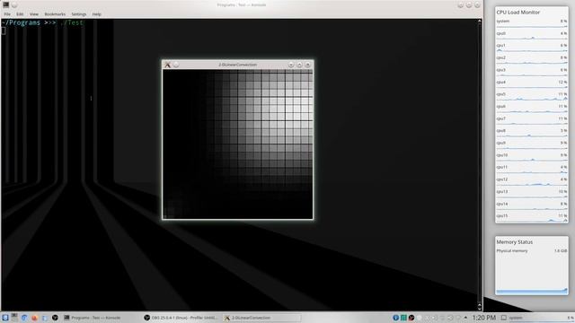Click the X11 icon in 2-DLinearConvection title bar

168,65
